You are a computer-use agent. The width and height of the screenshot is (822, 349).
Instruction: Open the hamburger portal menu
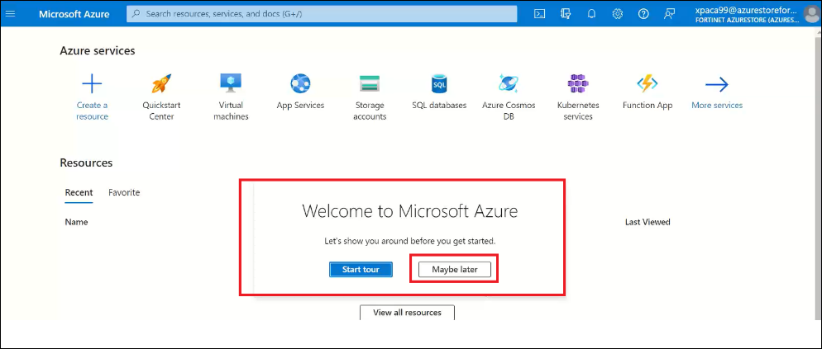tap(10, 14)
